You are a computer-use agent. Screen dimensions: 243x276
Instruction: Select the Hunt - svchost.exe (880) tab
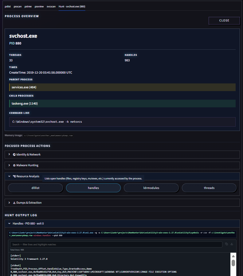pos(72,6)
